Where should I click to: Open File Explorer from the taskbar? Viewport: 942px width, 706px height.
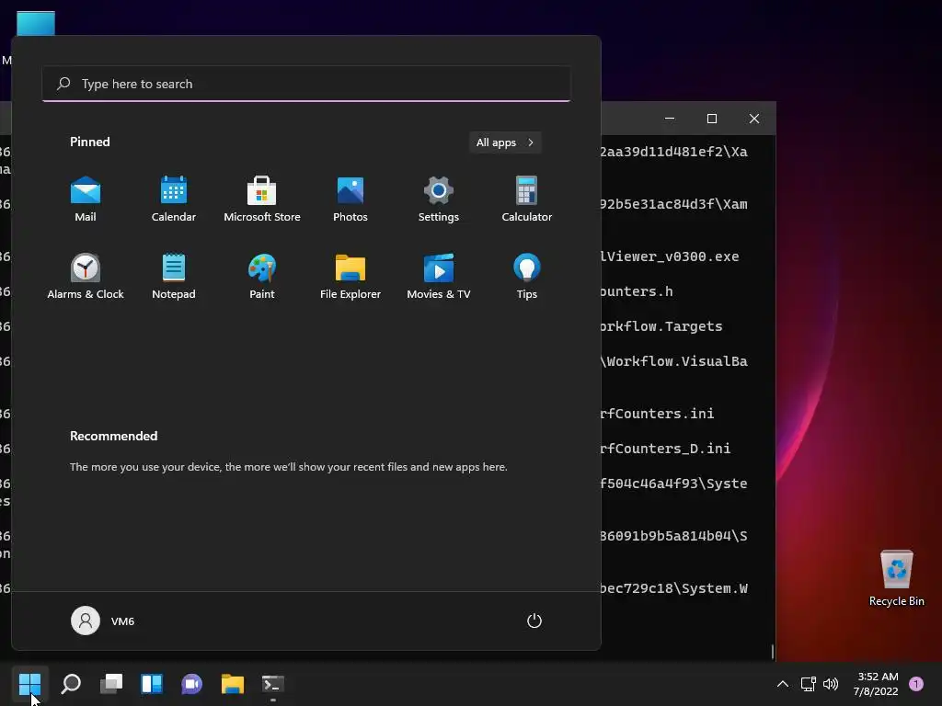(233, 683)
